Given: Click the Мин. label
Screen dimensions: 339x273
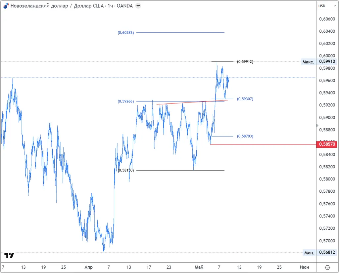Looking at the screenshot, I should [309, 253].
